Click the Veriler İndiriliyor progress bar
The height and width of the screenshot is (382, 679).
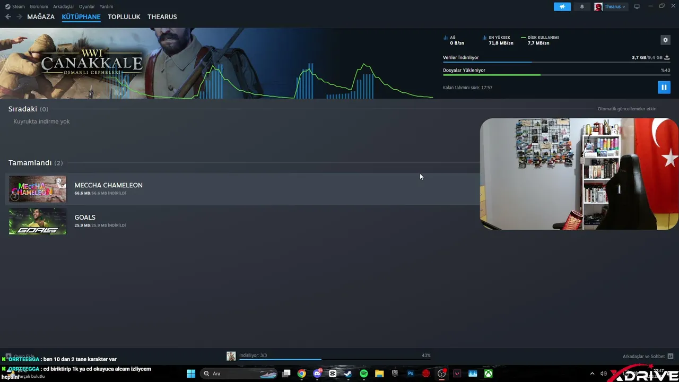tap(556, 63)
